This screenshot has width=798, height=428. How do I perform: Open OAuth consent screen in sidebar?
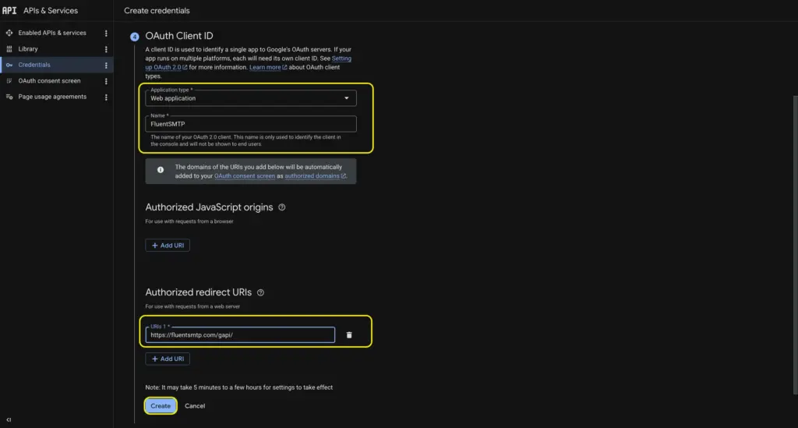[49, 80]
